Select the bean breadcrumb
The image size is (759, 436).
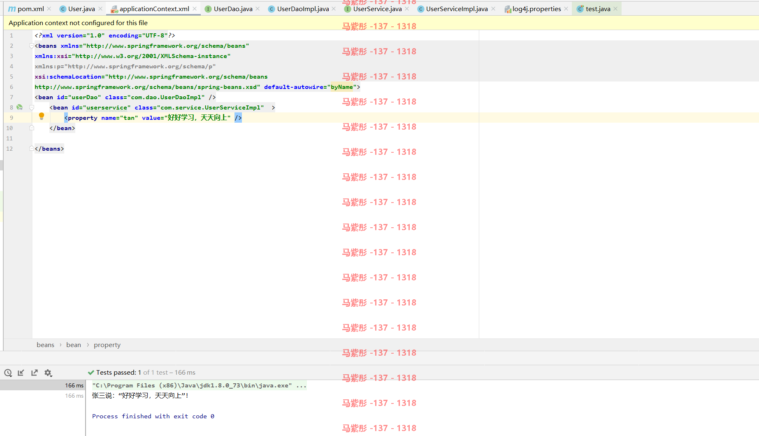[x=74, y=345]
